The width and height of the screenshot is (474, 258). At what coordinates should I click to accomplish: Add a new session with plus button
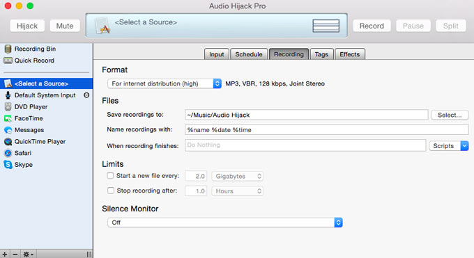(5, 255)
